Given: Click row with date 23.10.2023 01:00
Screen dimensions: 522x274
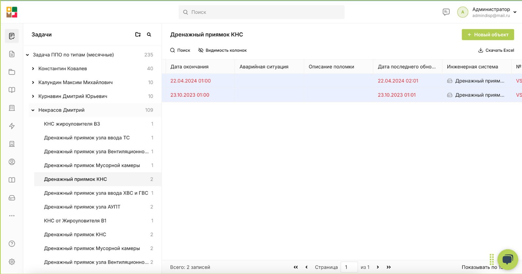Looking at the screenshot, I should (x=342, y=95).
